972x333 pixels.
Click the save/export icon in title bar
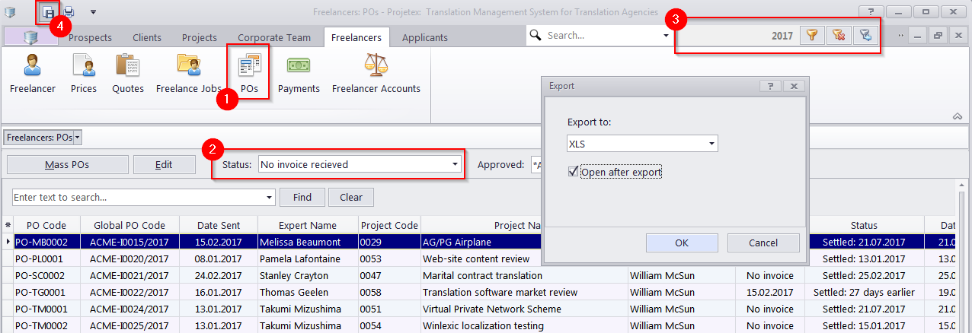point(48,11)
